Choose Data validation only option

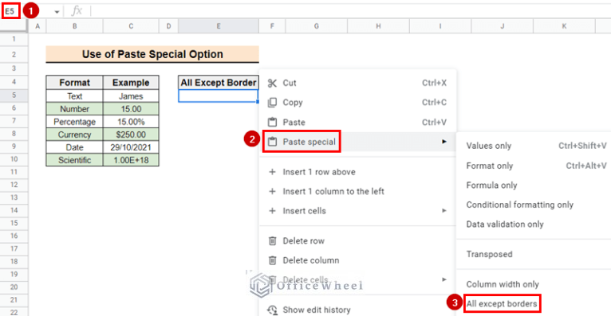534,224
